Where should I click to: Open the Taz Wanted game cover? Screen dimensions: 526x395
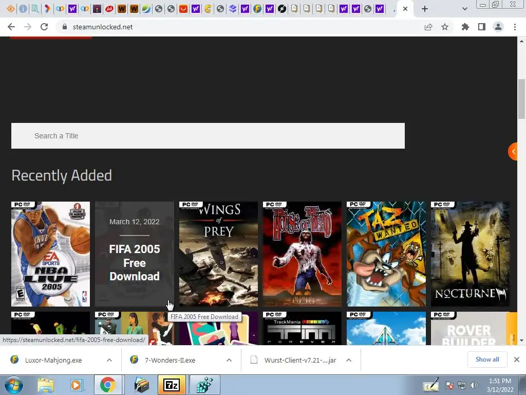(386, 254)
